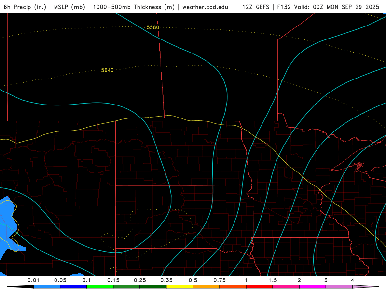Click the '6h Precip (in.)' title text

25,7
